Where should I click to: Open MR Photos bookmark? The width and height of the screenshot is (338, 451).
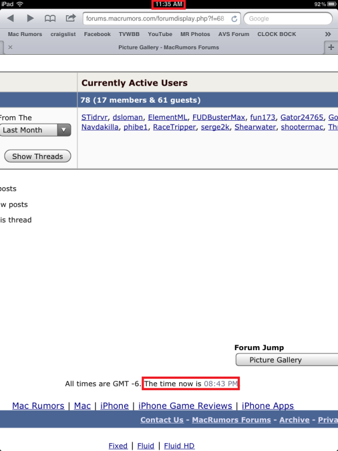tap(195, 34)
